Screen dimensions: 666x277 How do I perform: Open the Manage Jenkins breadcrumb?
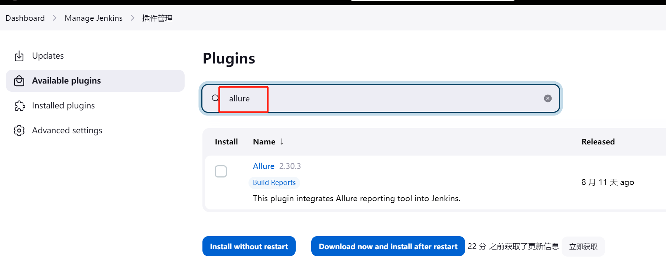(94, 18)
